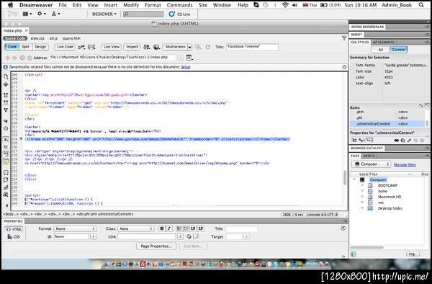
Task: Open the ID dropdown in Properties
Action: tap(93, 236)
